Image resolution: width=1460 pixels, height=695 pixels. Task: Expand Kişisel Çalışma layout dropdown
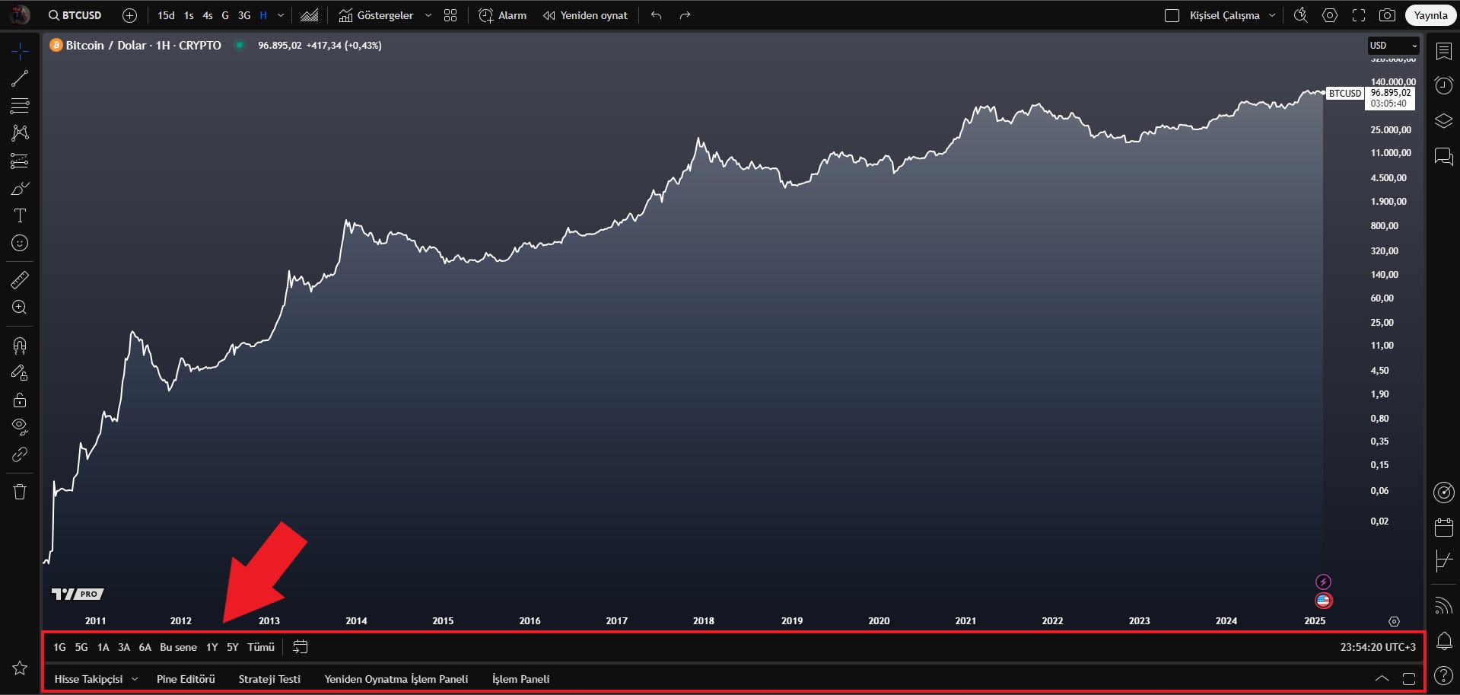[1271, 15]
